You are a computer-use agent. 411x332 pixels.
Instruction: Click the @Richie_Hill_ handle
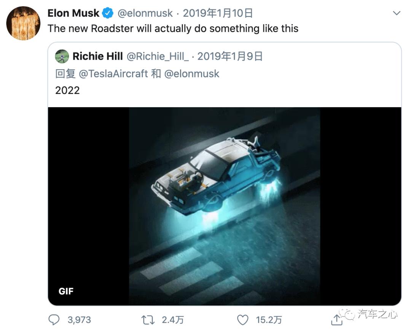(157, 57)
